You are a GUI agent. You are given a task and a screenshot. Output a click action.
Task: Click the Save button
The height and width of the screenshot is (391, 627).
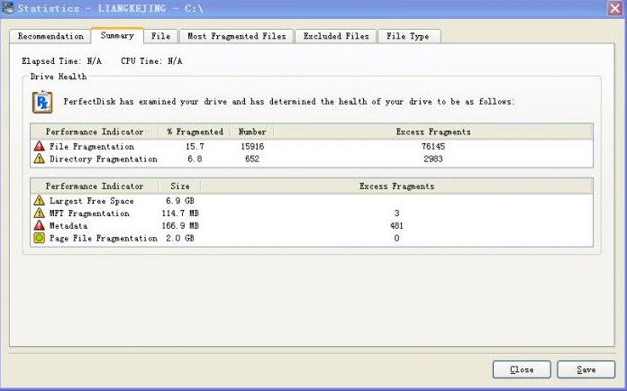(x=586, y=369)
